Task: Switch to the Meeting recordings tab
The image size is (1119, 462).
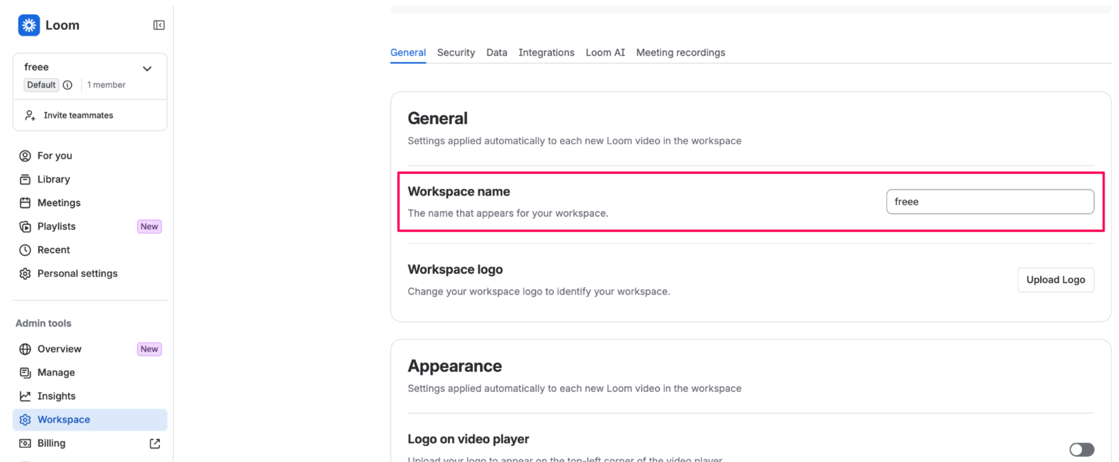Action: click(x=680, y=52)
